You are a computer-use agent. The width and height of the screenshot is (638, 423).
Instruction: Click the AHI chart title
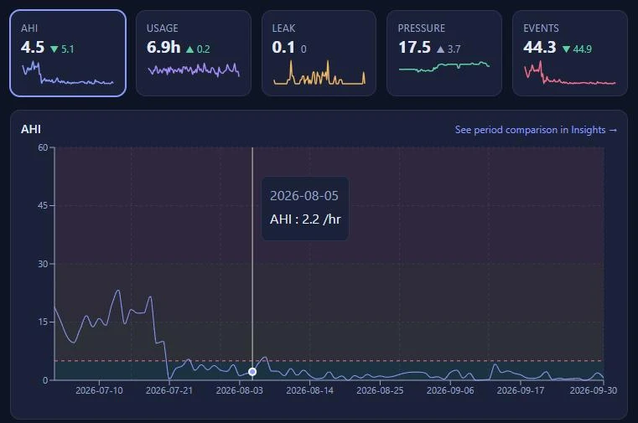[31, 129]
